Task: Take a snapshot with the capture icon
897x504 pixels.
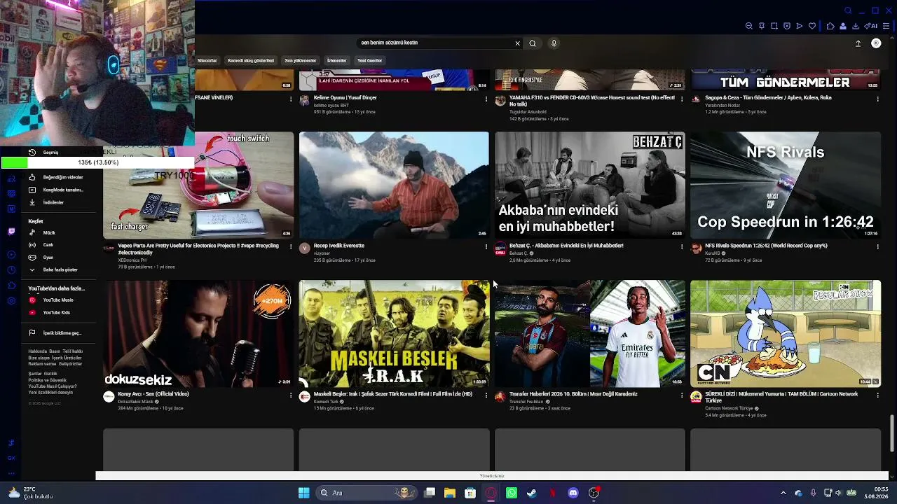Action: click(774, 26)
